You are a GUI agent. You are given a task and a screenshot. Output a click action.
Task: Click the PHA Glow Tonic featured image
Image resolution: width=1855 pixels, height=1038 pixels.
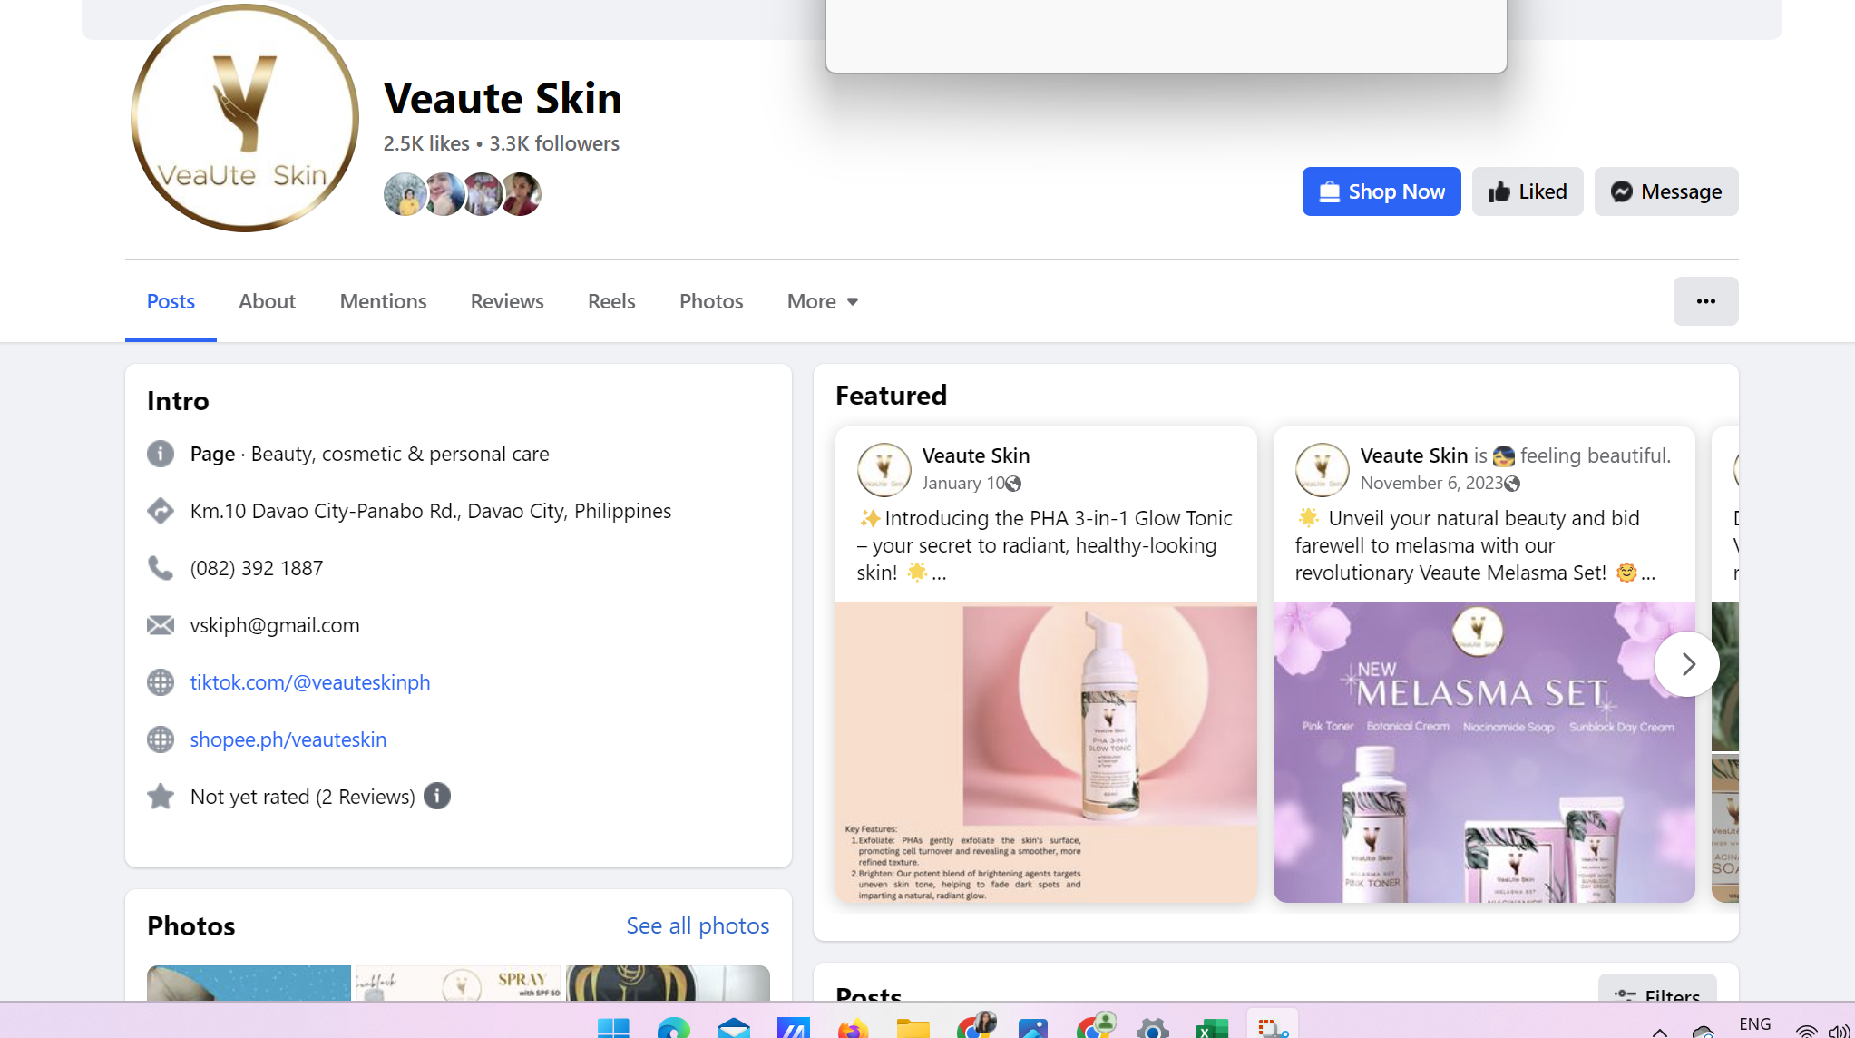coord(1046,751)
